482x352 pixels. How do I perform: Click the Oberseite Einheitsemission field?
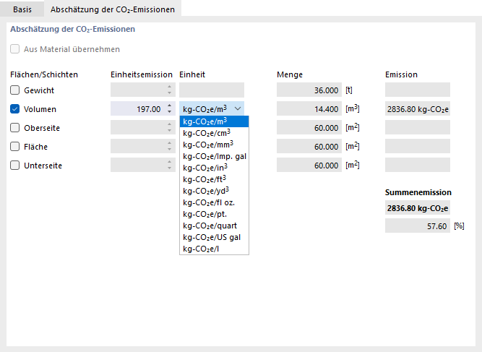click(x=143, y=127)
